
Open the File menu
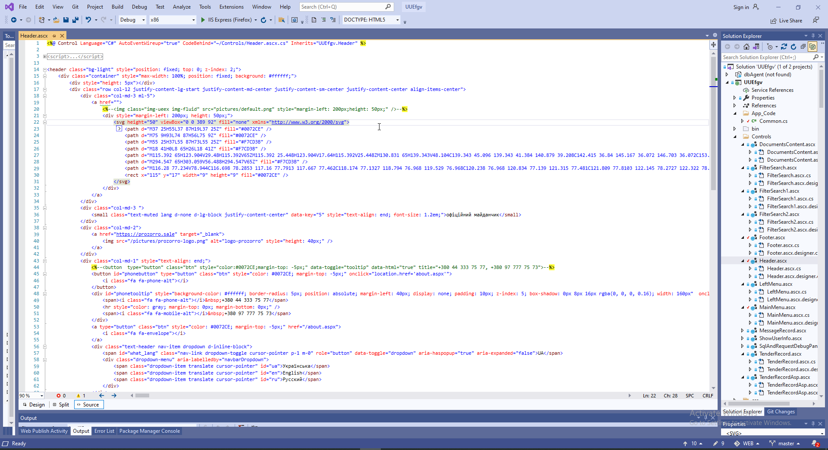[x=23, y=7]
